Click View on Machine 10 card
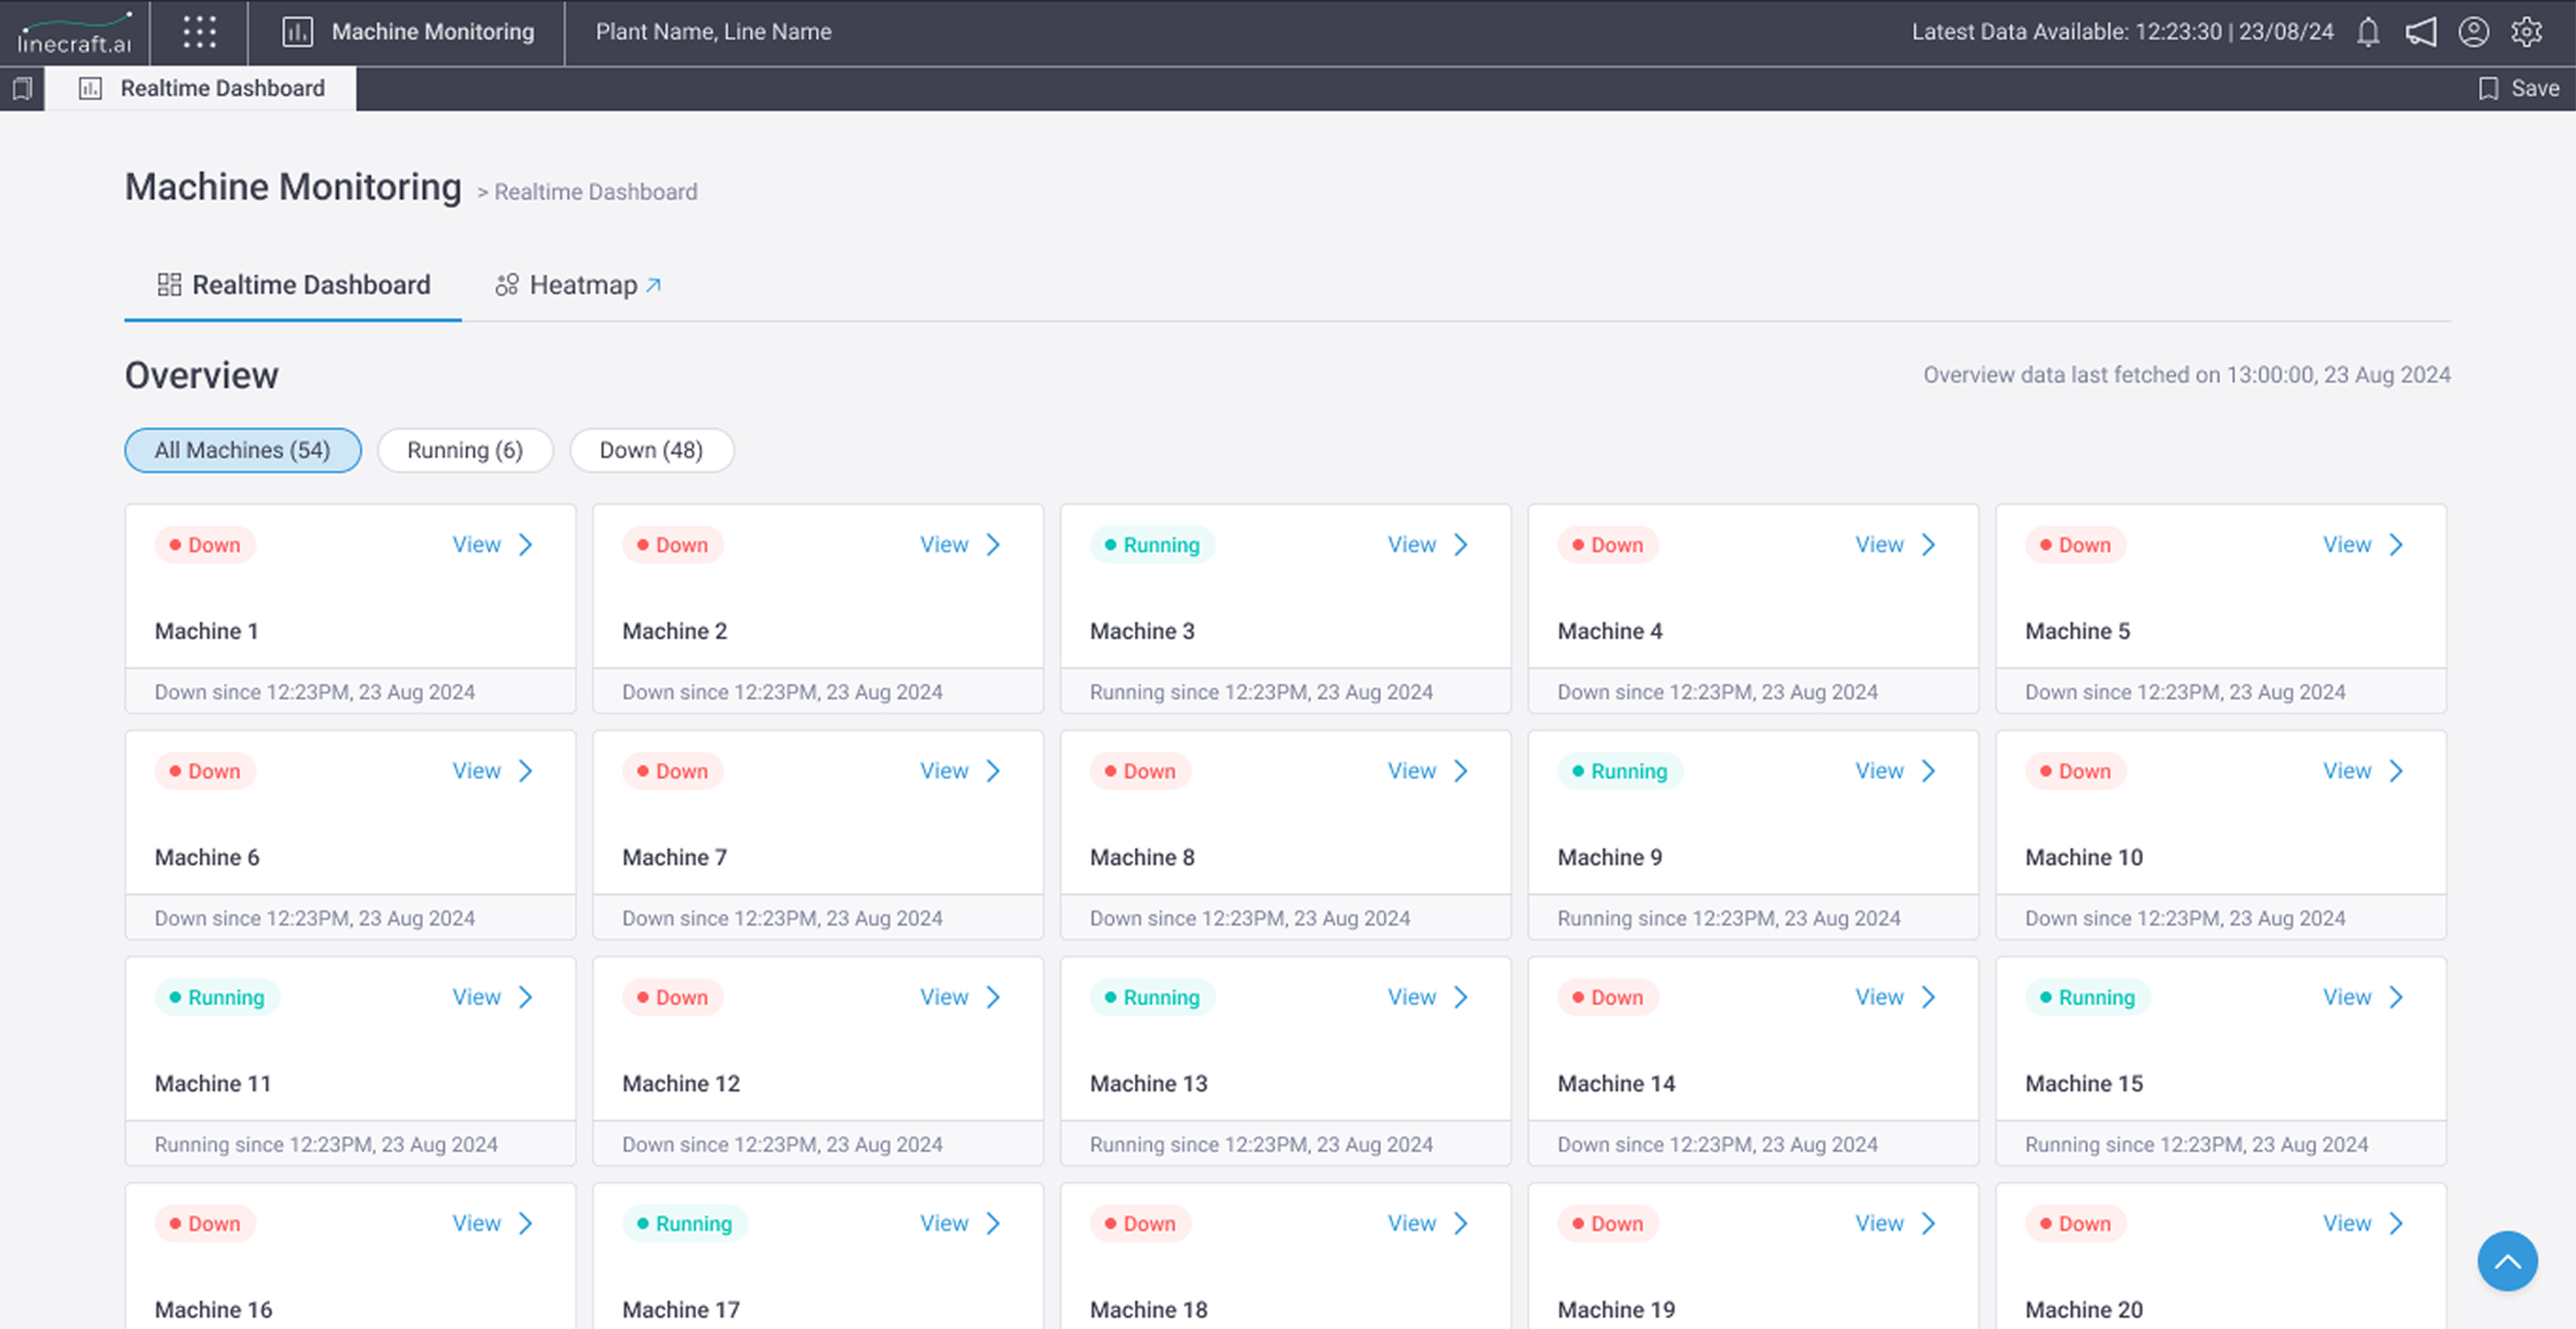2576x1329 pixels. tap(2346, 771)
